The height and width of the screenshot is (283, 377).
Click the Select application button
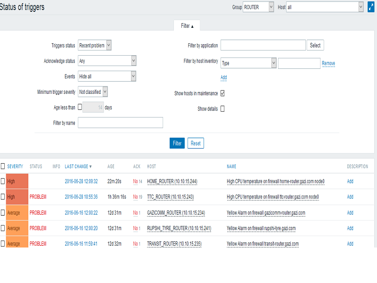point(315,45)
